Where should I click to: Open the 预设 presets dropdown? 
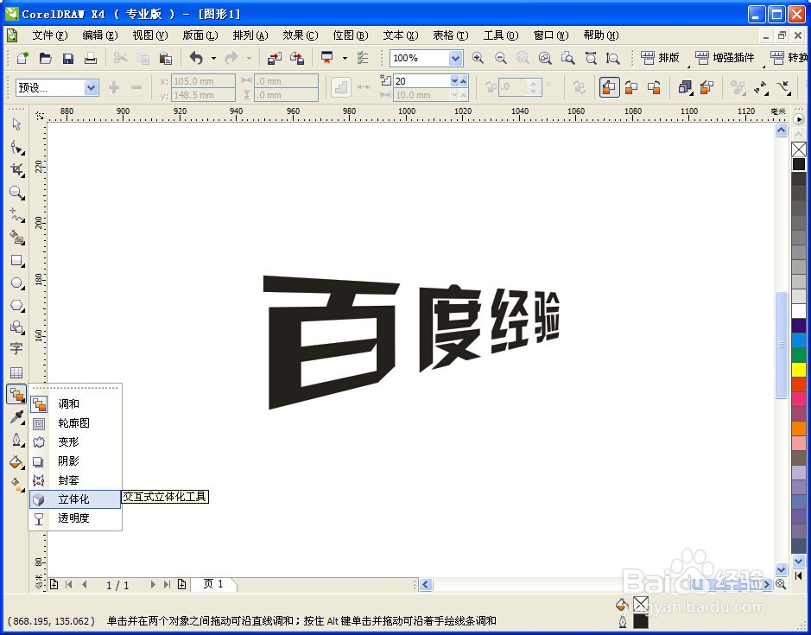point(91,87)
